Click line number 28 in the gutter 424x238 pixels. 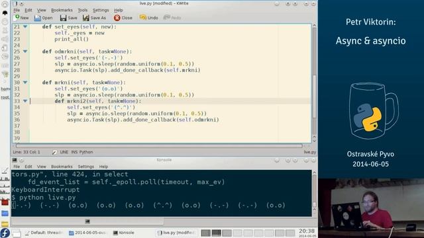click(17, 70)
